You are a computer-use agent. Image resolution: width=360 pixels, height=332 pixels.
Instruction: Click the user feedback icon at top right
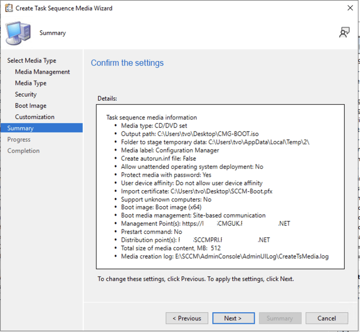click(x=344, y=33)
